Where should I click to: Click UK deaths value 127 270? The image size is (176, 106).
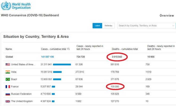click(115, 101)
